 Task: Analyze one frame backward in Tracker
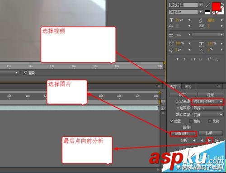pos(194,140)
